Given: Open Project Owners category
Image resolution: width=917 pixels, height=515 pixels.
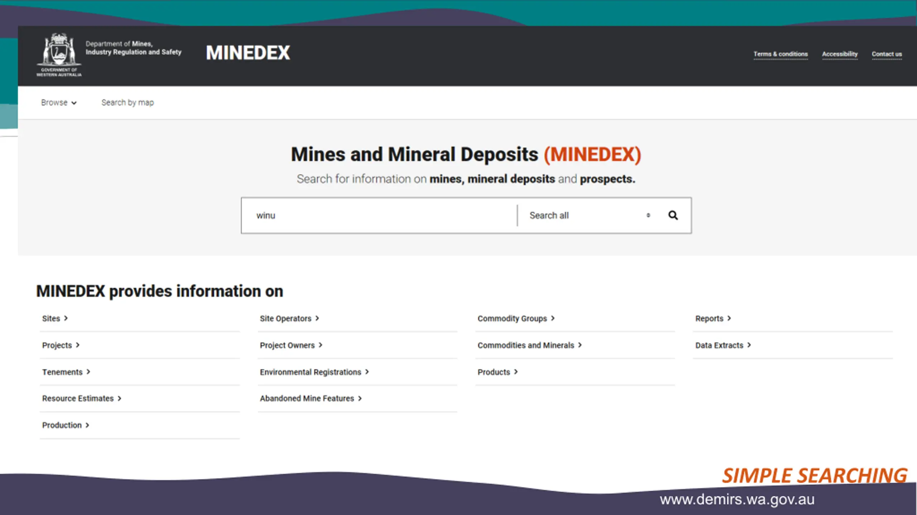Looking at the screenshot, I should click(291, 345).
